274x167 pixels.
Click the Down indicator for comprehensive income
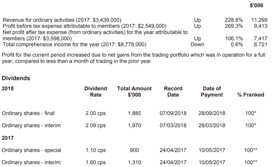[x=197, y=44]
